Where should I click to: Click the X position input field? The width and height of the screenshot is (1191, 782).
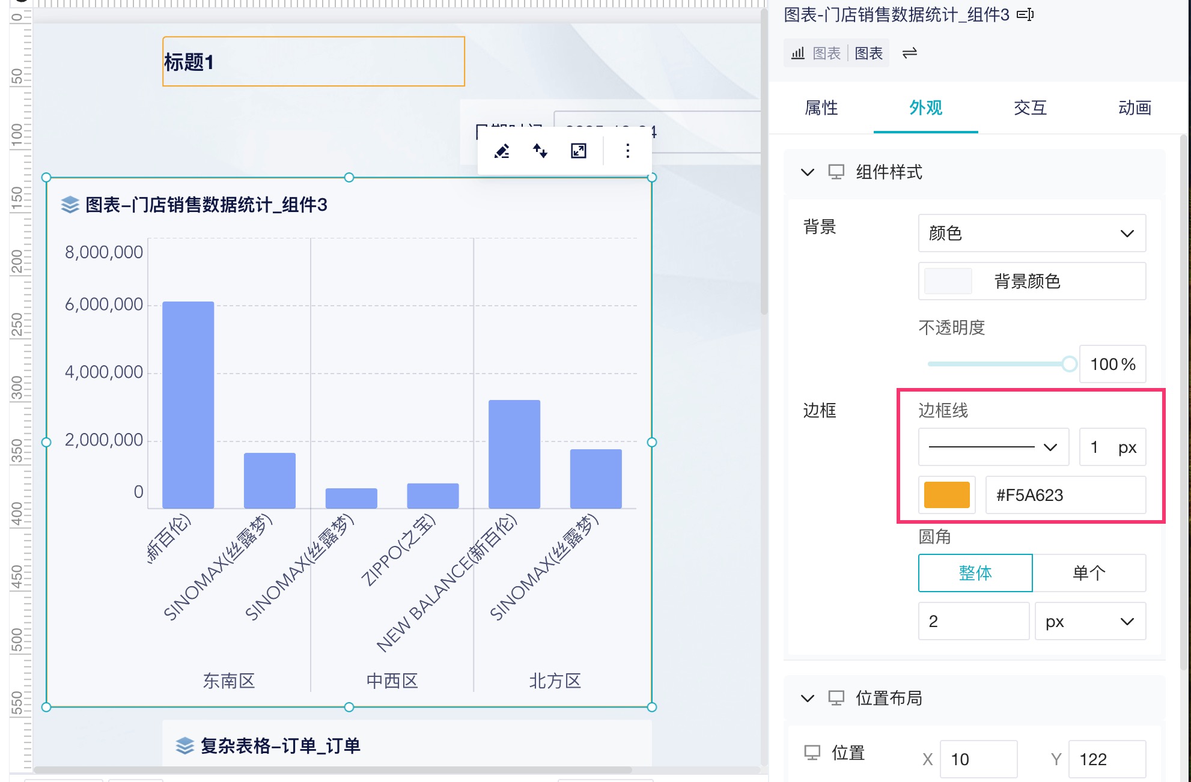(978, 759)
